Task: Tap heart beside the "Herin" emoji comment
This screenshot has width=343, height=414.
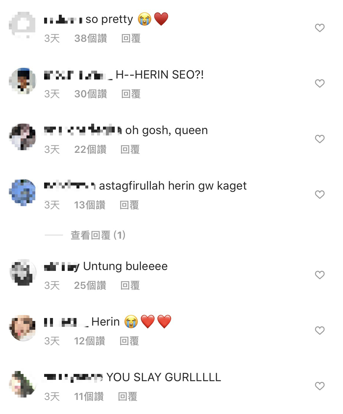Action: pyautogui.click(x=319, y=331)
